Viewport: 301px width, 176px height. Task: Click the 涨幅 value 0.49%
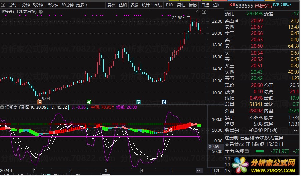pyautogui.click(x=256, y=98)
